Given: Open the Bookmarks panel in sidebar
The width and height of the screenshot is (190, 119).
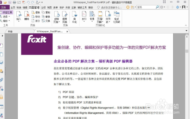Looking at the screenshot, I should (x=1, y=46).
